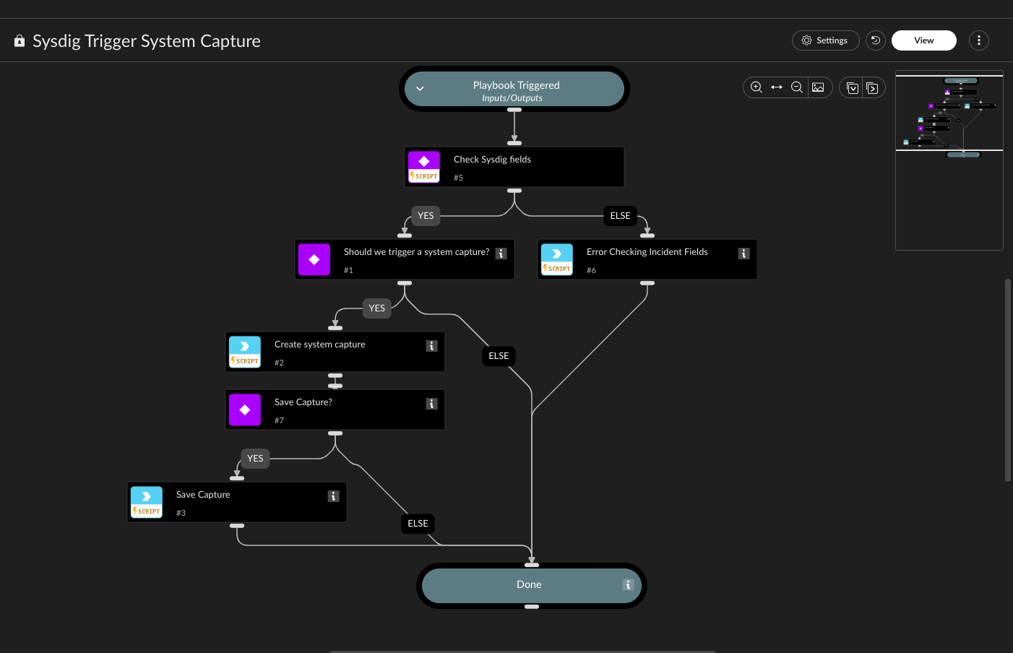This screenshot has height=653, width=1013.
Task: Click YES label above Save Capture #3
Action: [255, 459]
